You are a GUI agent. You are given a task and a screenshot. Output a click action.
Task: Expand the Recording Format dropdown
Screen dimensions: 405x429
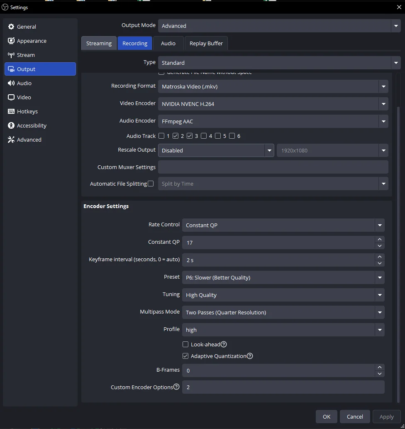click(x=273, y=86)
